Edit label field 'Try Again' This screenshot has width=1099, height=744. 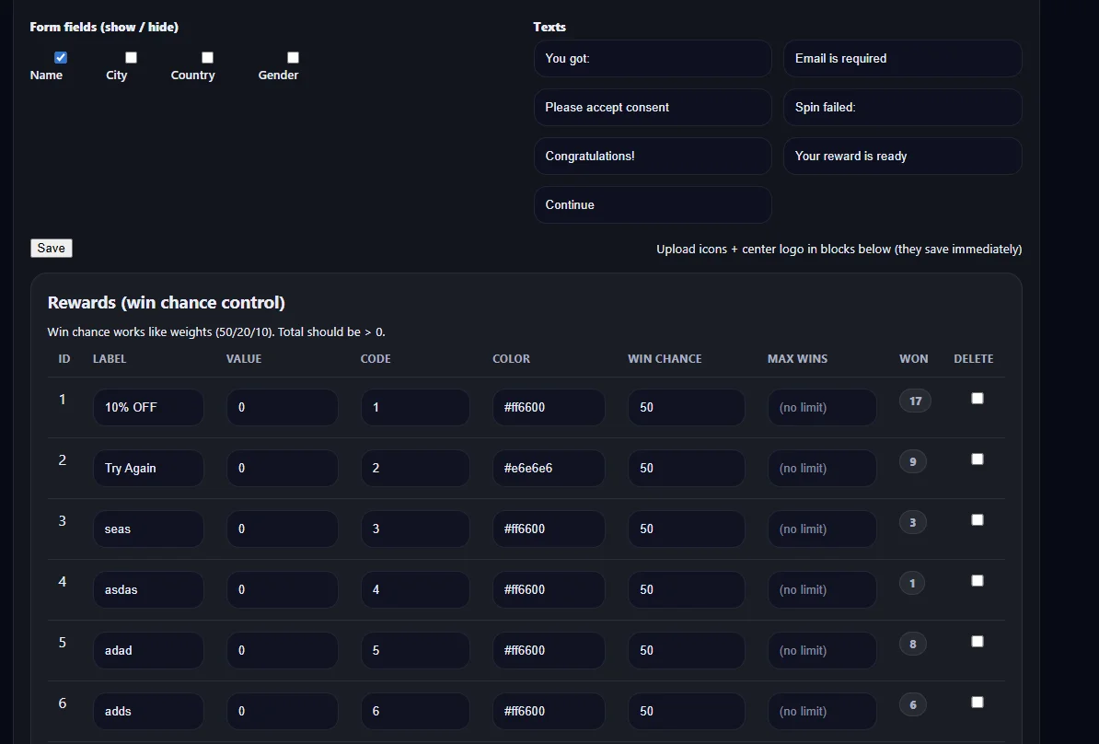coord(148,468)
